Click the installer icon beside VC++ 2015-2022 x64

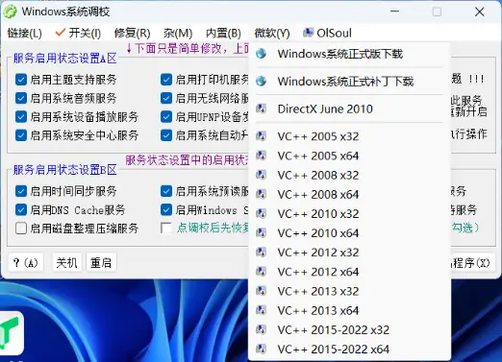click(x=261, y=349)
